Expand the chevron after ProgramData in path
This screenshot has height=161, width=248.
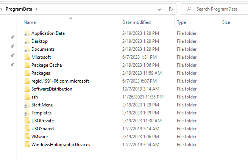pos(36,9)
